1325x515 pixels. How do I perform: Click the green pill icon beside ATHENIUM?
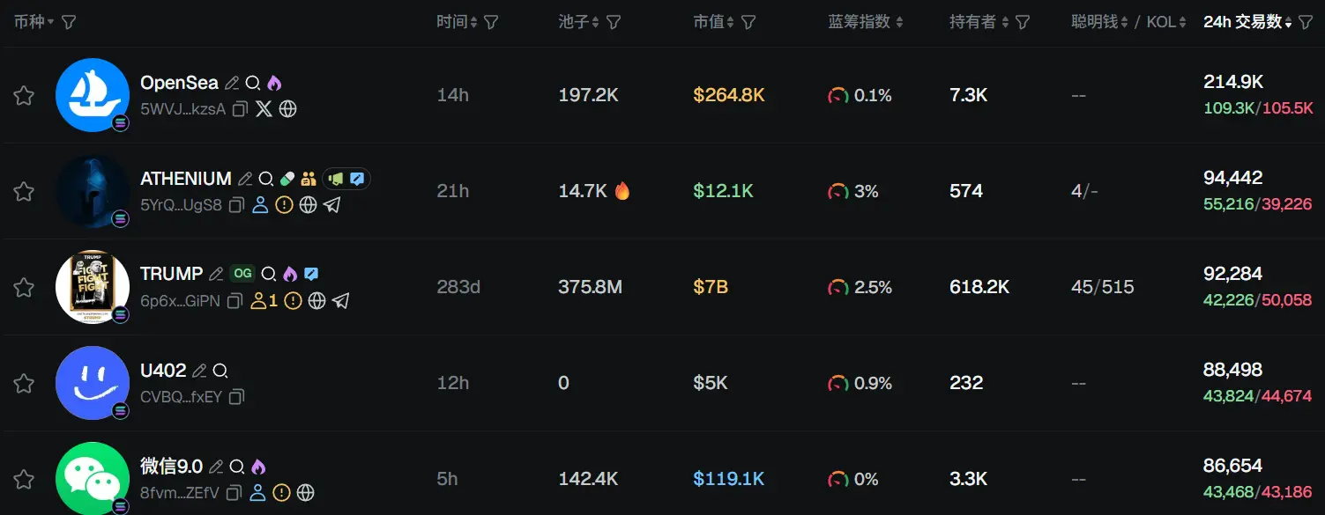287,178
